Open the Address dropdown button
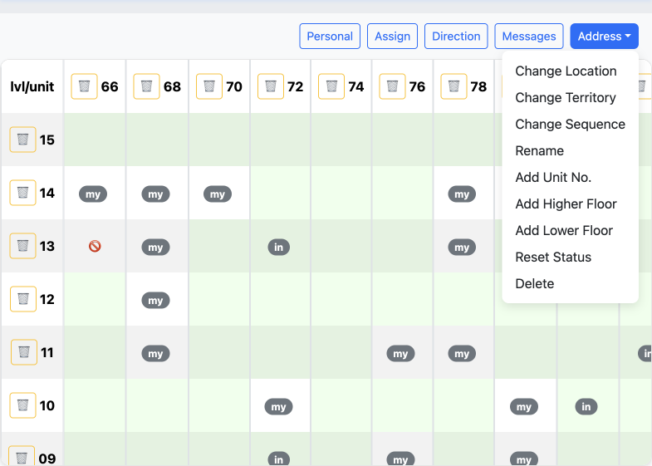Viewport: 652px width, 466px height. [604, 37]
